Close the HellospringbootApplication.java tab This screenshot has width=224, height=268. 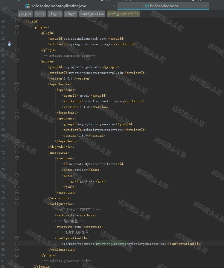tap(114, 6)
